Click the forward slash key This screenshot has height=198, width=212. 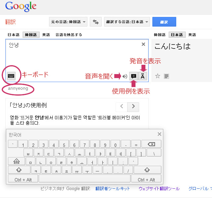pyautogui.click(x=128, y=170)
